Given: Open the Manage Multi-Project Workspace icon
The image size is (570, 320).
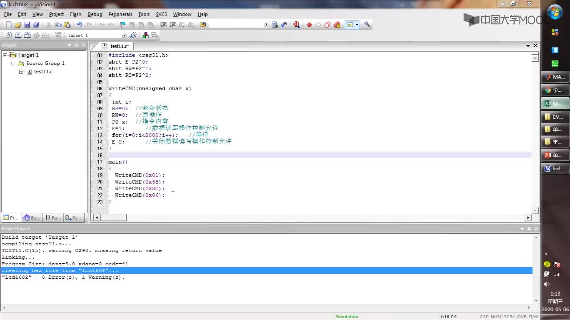Looking at the screenshot, I should [155, 35].
